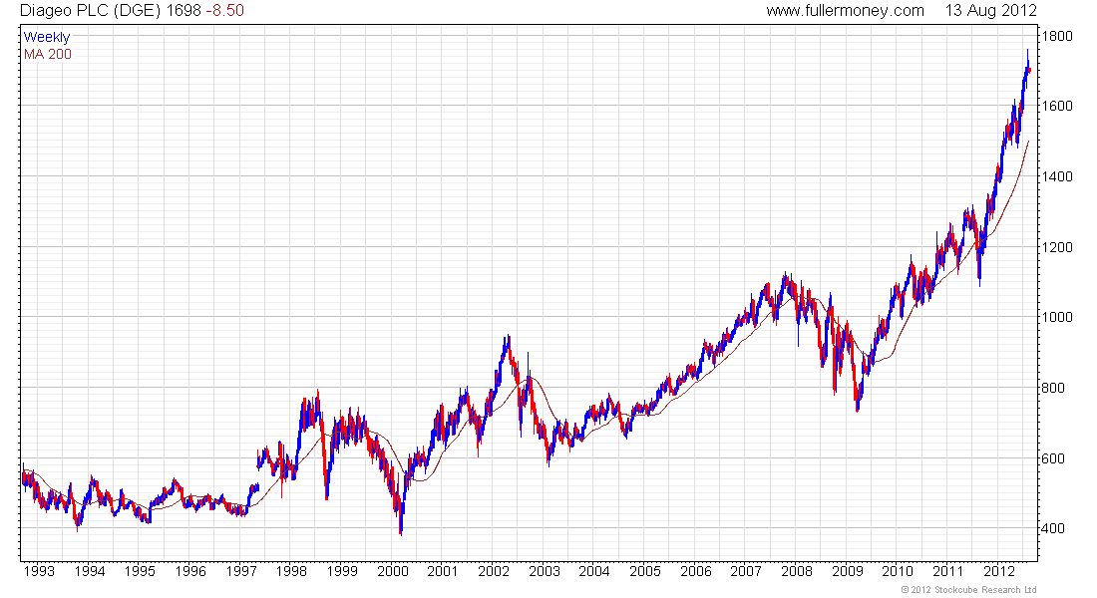Click the 2008 year axis label
The height and width of the screenshot is (598, 1097).
click(x=796, y=571)
